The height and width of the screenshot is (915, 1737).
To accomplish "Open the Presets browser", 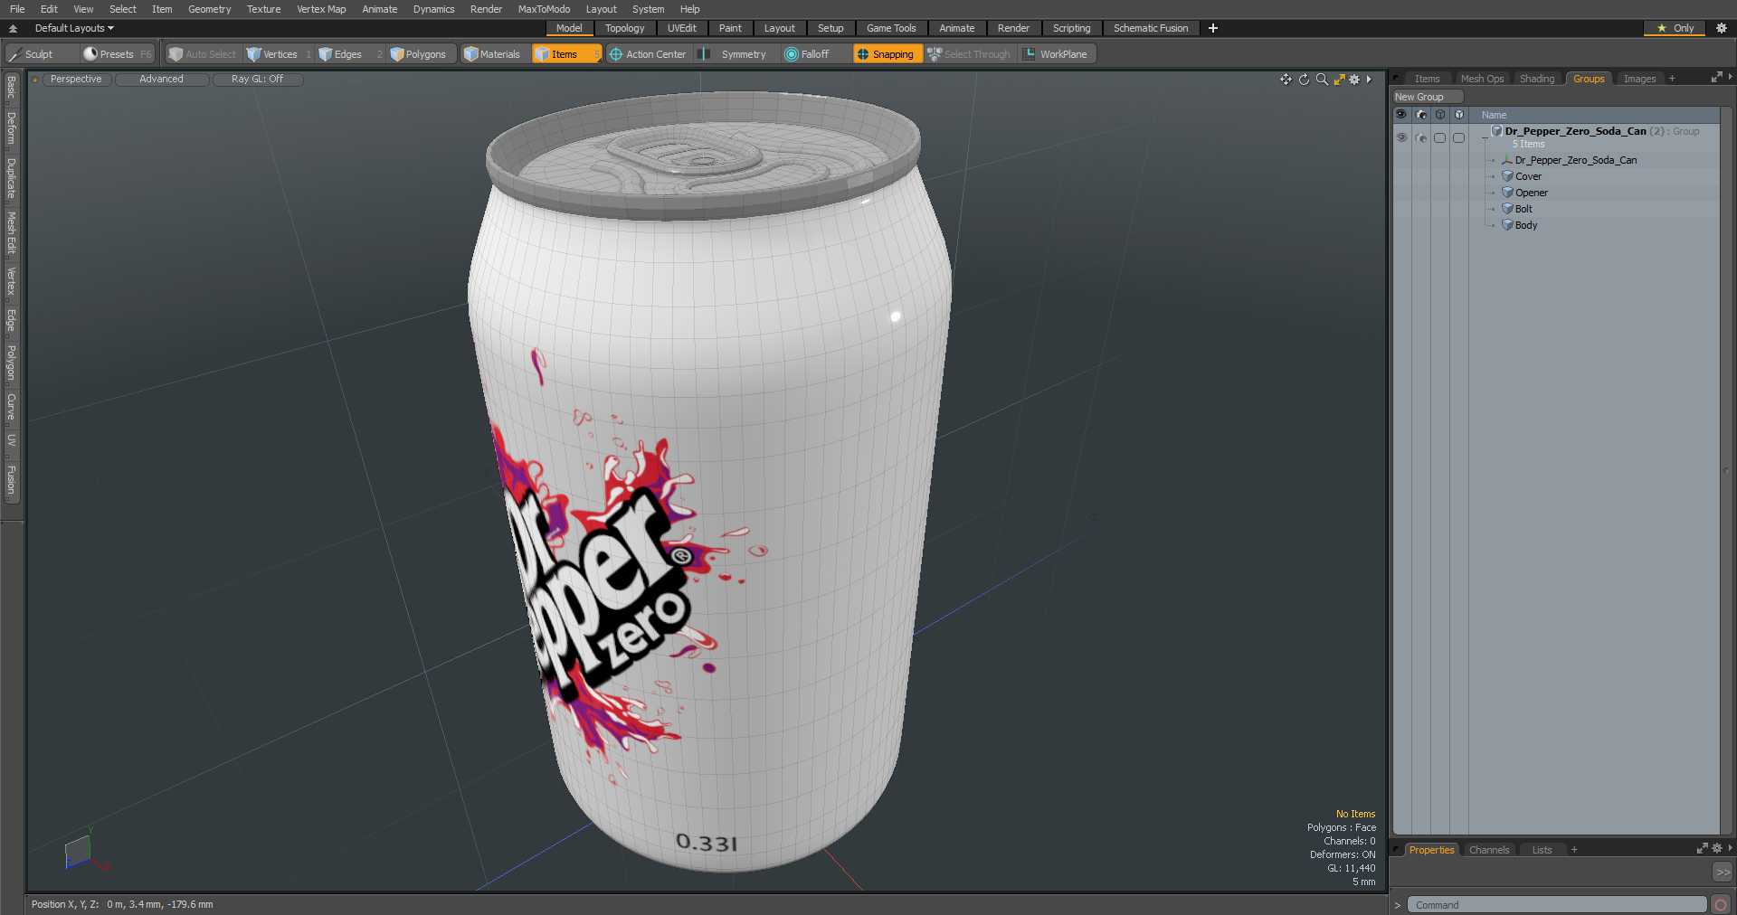I will pos(118,54).
